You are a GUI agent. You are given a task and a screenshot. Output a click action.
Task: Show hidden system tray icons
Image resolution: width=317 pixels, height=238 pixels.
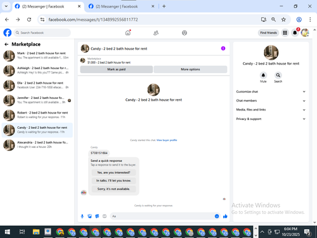[x=262, y=232]
